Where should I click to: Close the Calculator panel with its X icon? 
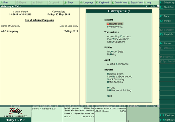point(158,106)
